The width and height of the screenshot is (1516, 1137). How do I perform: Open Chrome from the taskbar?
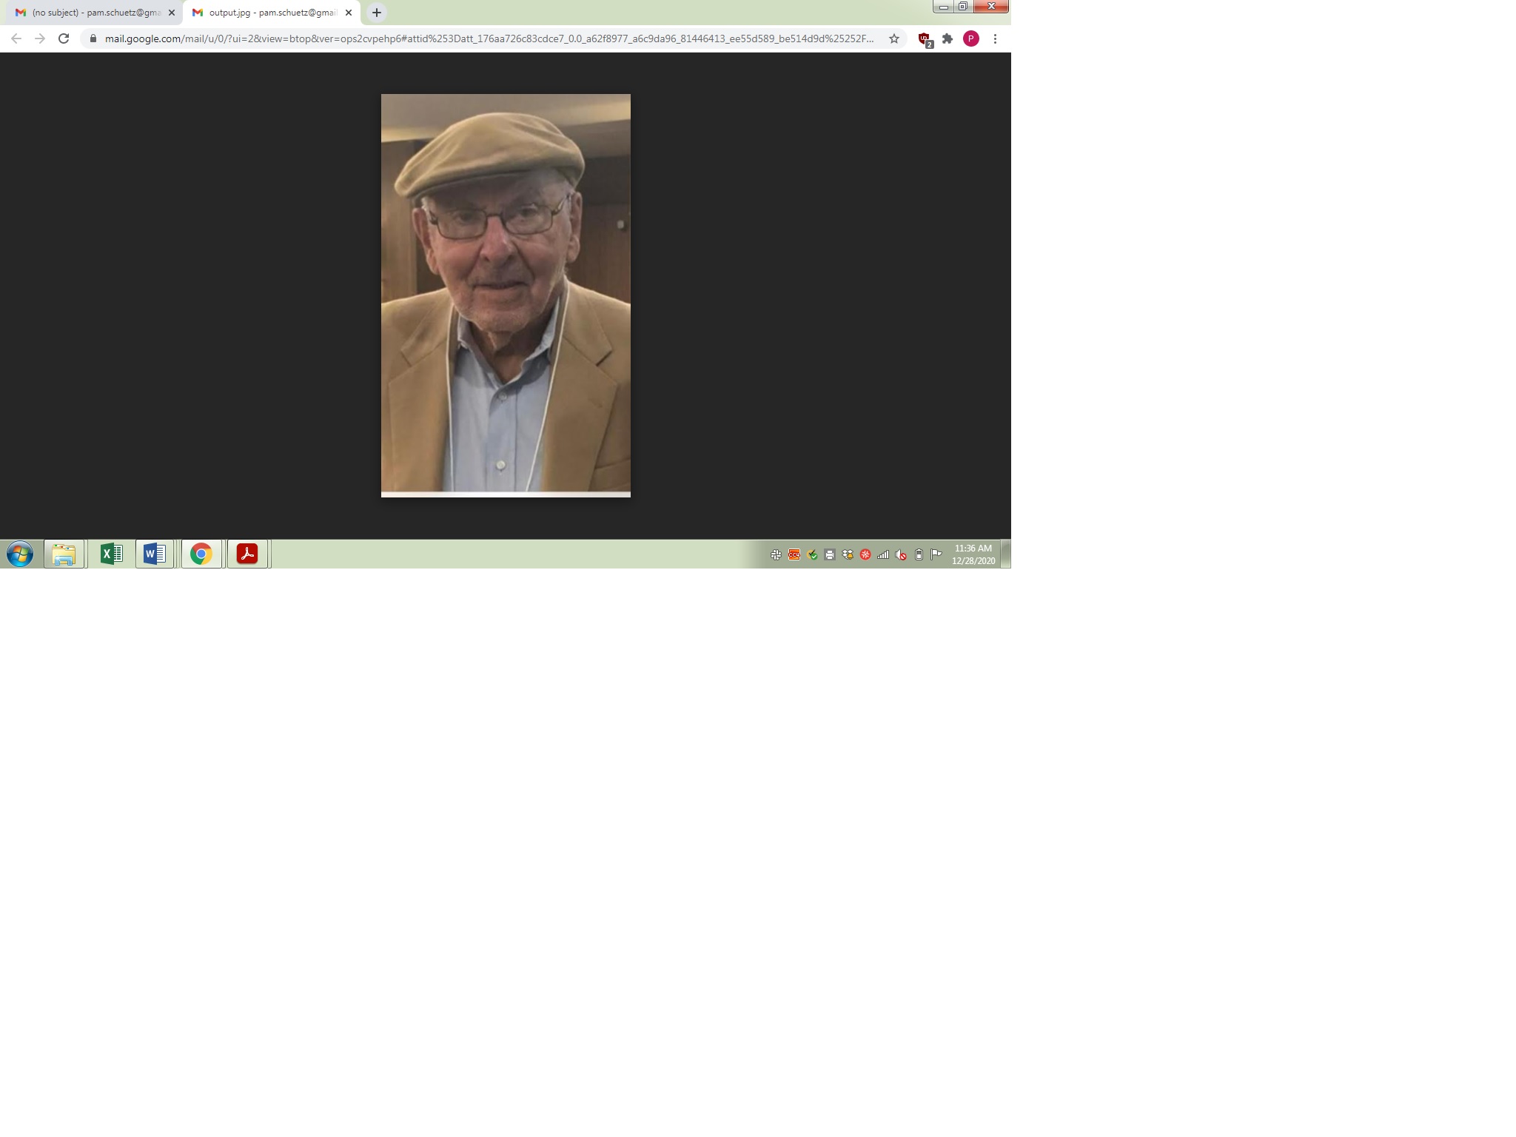(201, 554)
